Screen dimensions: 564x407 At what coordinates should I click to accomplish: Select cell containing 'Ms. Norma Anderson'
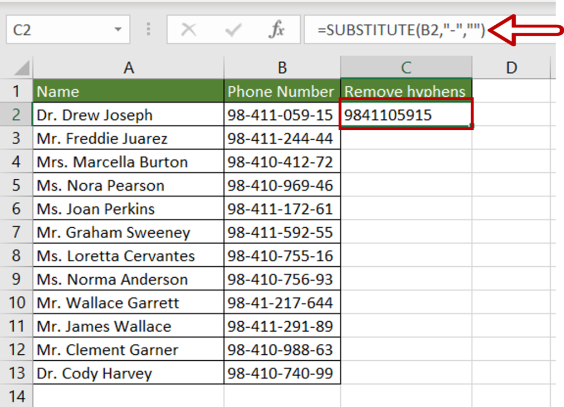128,279
